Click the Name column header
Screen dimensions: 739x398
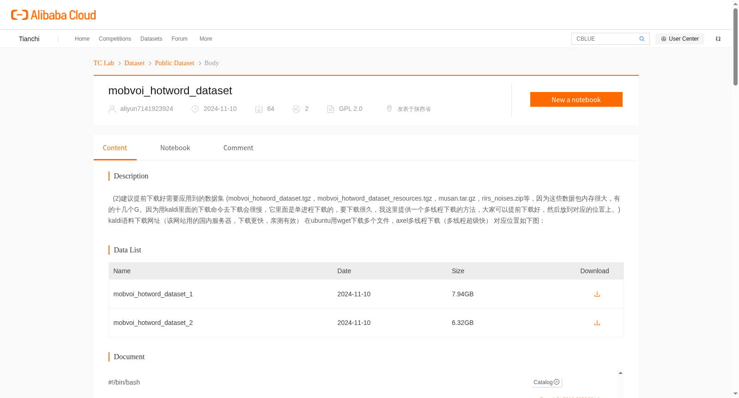pyautogui.click(x=122, y=271)
